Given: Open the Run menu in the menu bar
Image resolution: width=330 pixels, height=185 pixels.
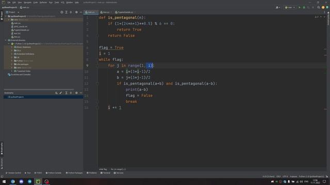Looking at the screenshot, I should pos(51,3).
